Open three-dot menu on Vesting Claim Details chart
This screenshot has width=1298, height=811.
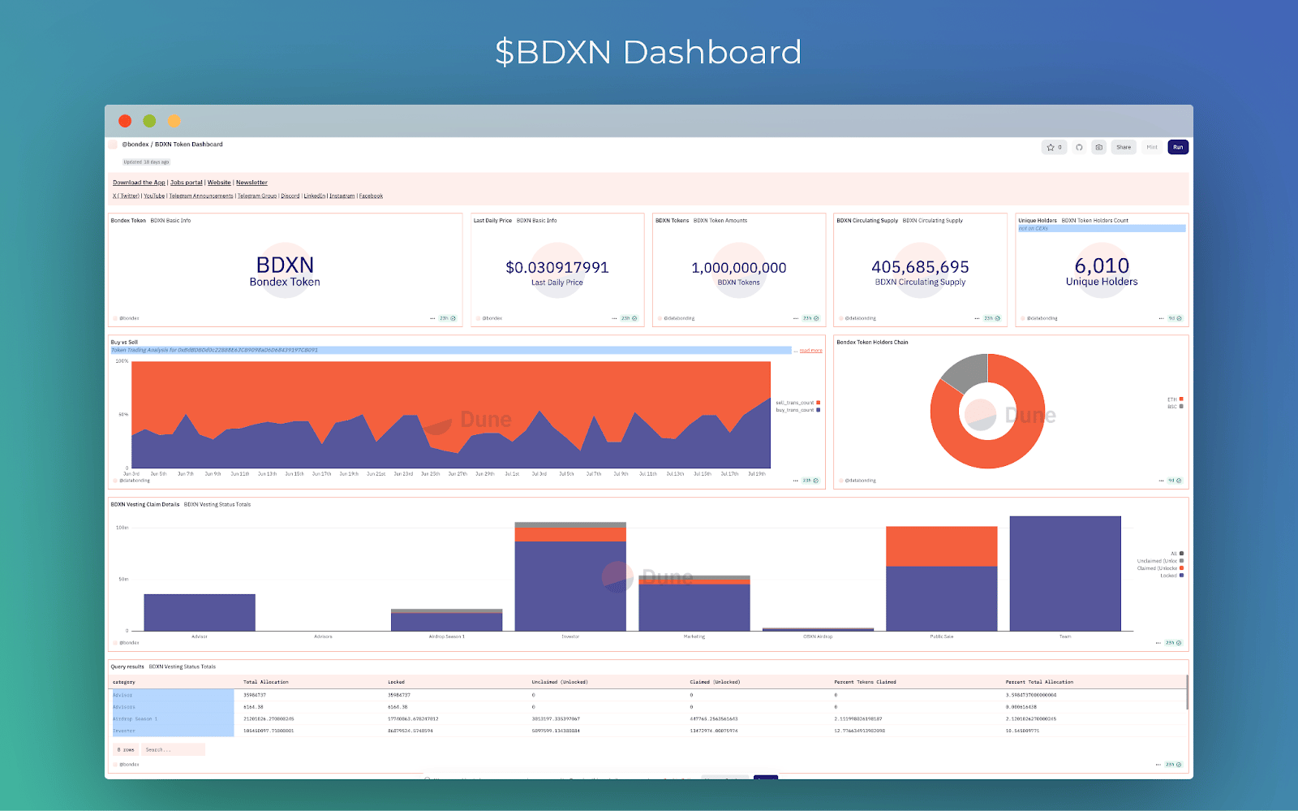coord(1158,643)
